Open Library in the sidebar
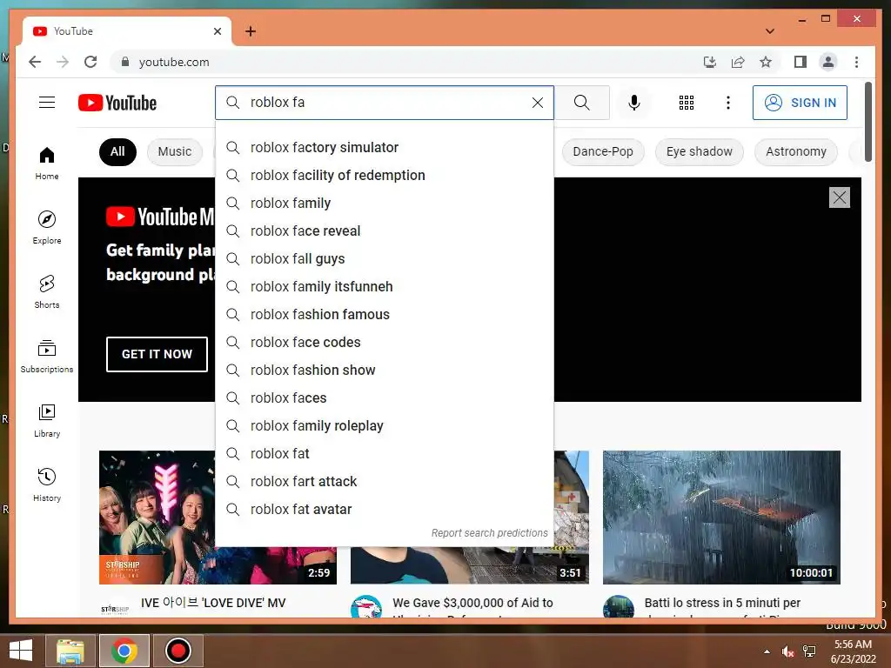Viewport: 891px width, 668px height. tap(47, 420)
